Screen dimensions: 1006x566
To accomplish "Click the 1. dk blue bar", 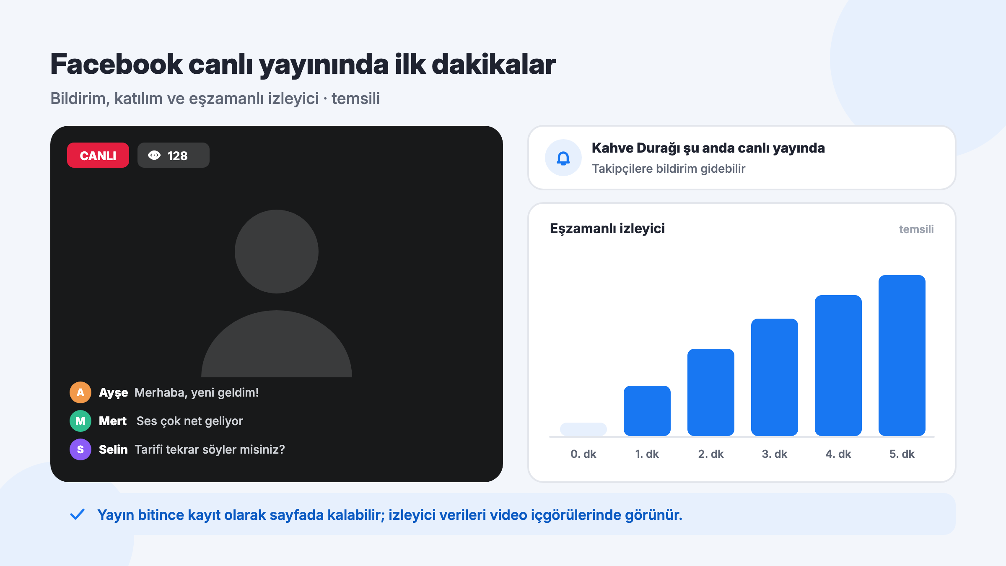I will point(647,411).
